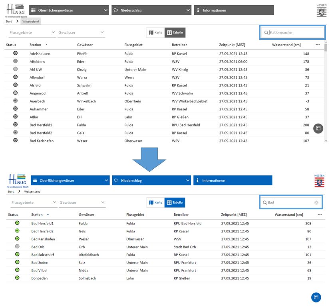Click the Start breadcrumb link in the upper panel
Image resolution: width=330 pixels, height=307 pixels.
click(x=8, y=21)
